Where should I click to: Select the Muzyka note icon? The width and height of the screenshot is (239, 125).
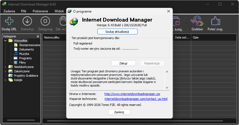coord(16,54)
